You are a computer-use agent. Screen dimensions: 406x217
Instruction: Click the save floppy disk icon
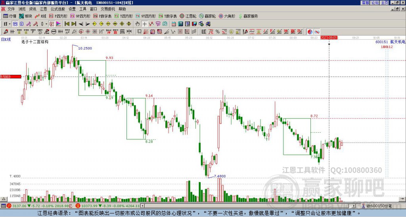coord(194,24)
